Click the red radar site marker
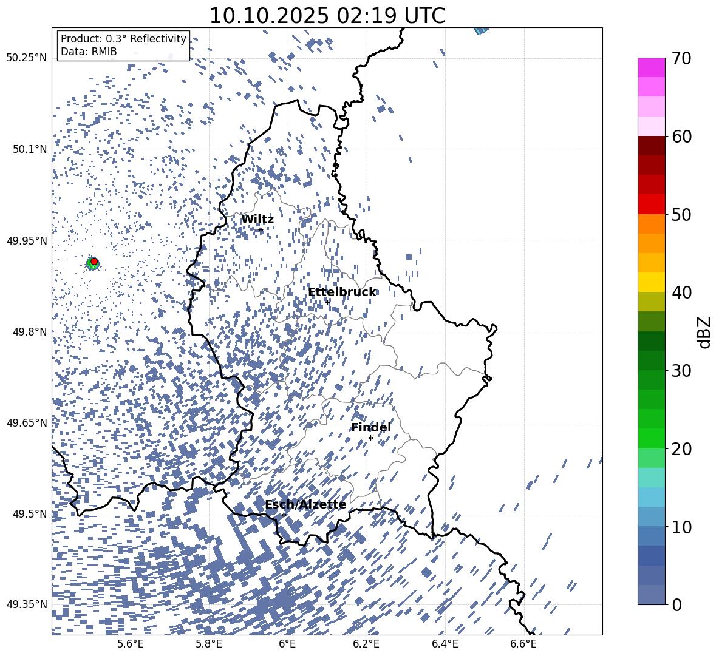This screenshot has width=719, height=656. [94, 262]
